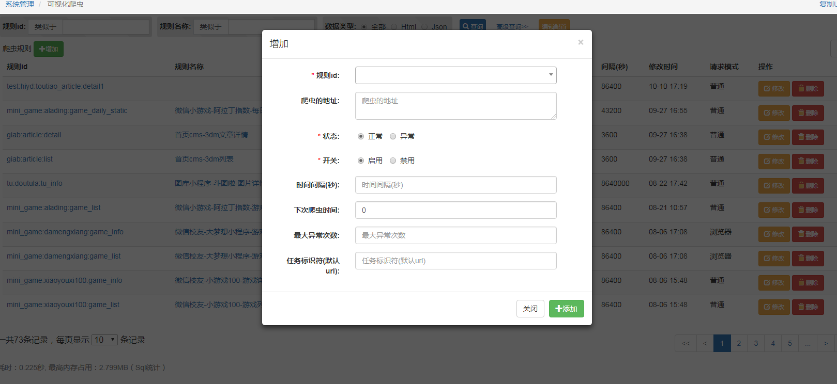Viewport: 837px width, 384px height.
Task: Click 删除 for mini_game:damengxiang:game_list row
Action: [x=808, y=259]
